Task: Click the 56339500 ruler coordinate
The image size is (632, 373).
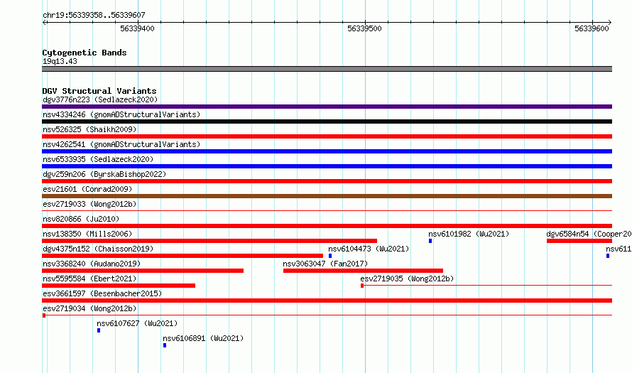Action: tap(364, 28)
